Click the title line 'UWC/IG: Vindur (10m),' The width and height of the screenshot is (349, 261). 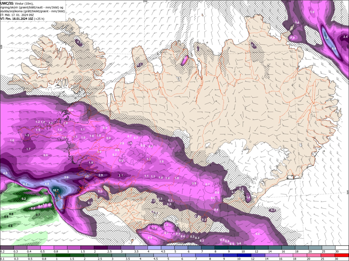[17, 3]
